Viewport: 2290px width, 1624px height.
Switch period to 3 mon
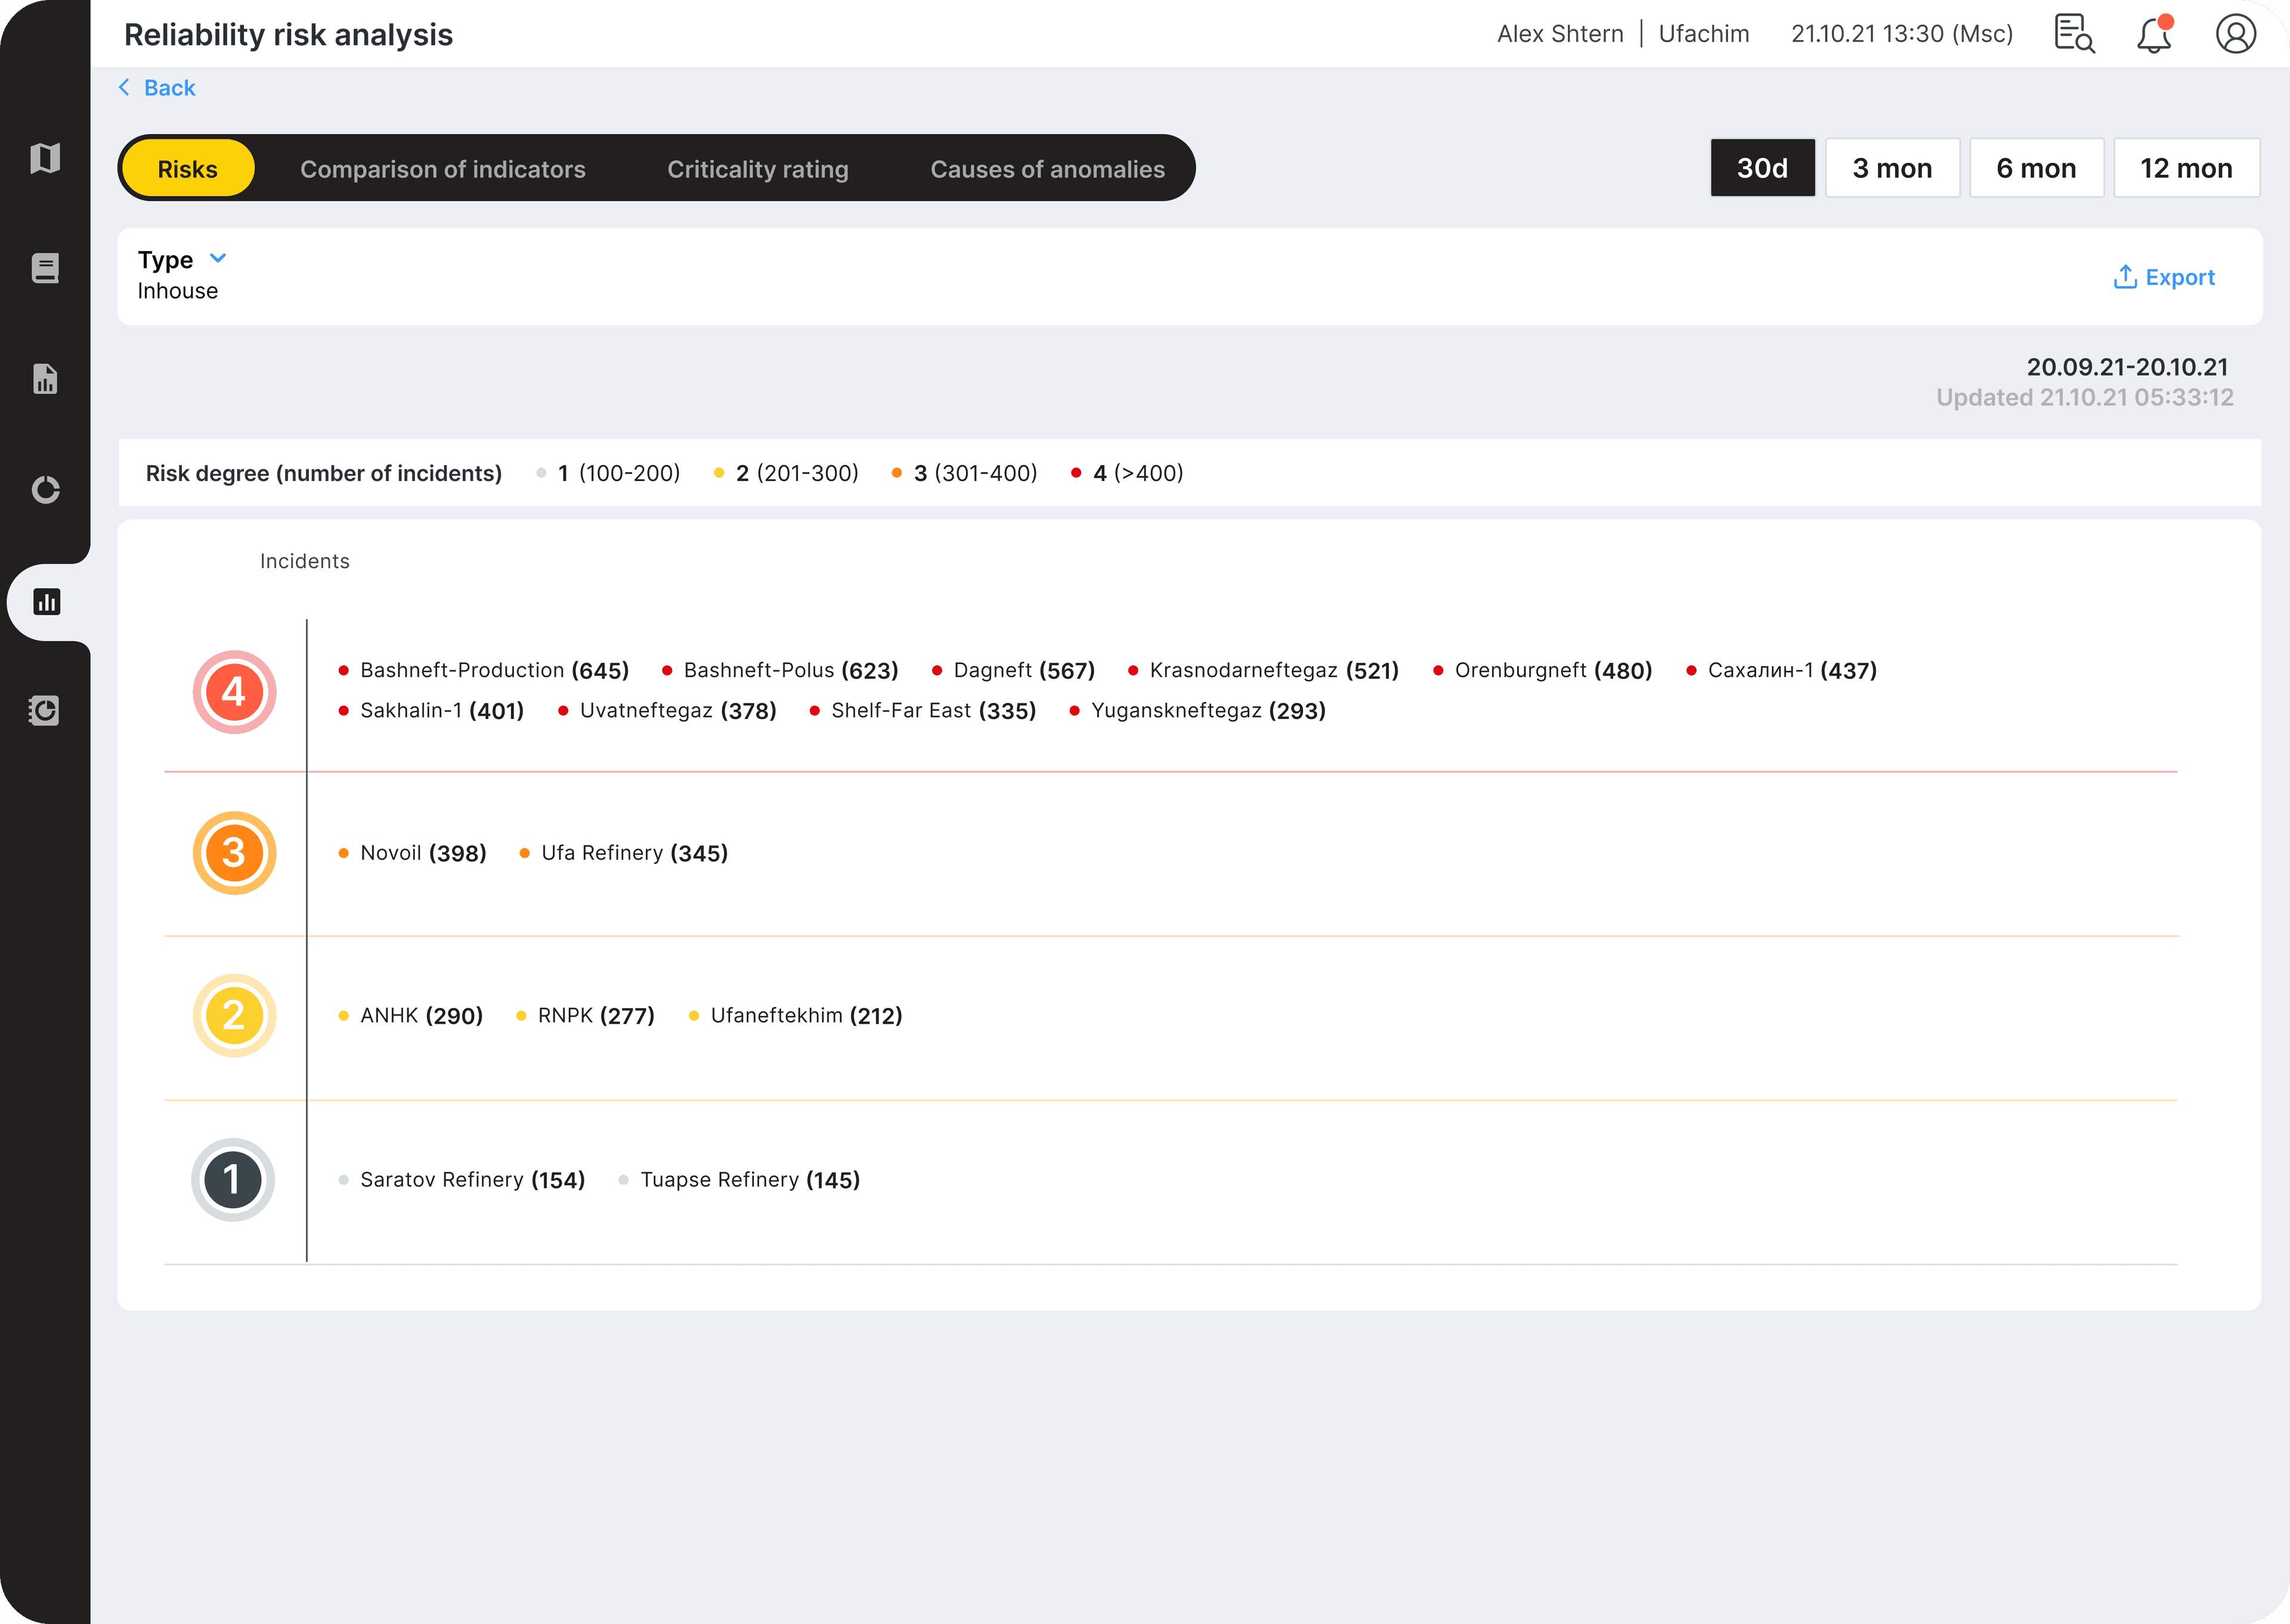pyautogui.click(x=1892, y=168)
